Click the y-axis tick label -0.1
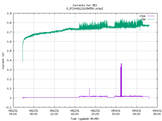162x121 pixels. click(x=8, y=107)
